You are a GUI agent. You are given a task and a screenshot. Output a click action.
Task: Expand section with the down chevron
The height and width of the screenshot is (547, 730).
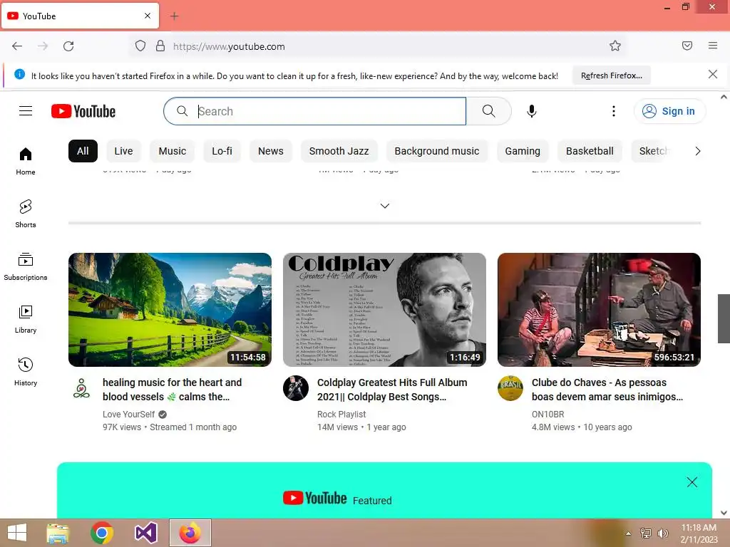coord(384,206)
